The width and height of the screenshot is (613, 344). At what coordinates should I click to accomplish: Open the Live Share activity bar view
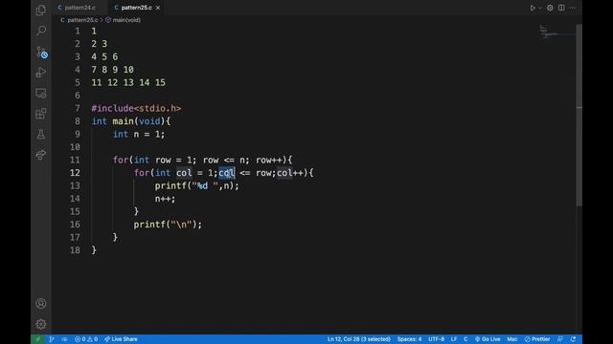[40, 155]
